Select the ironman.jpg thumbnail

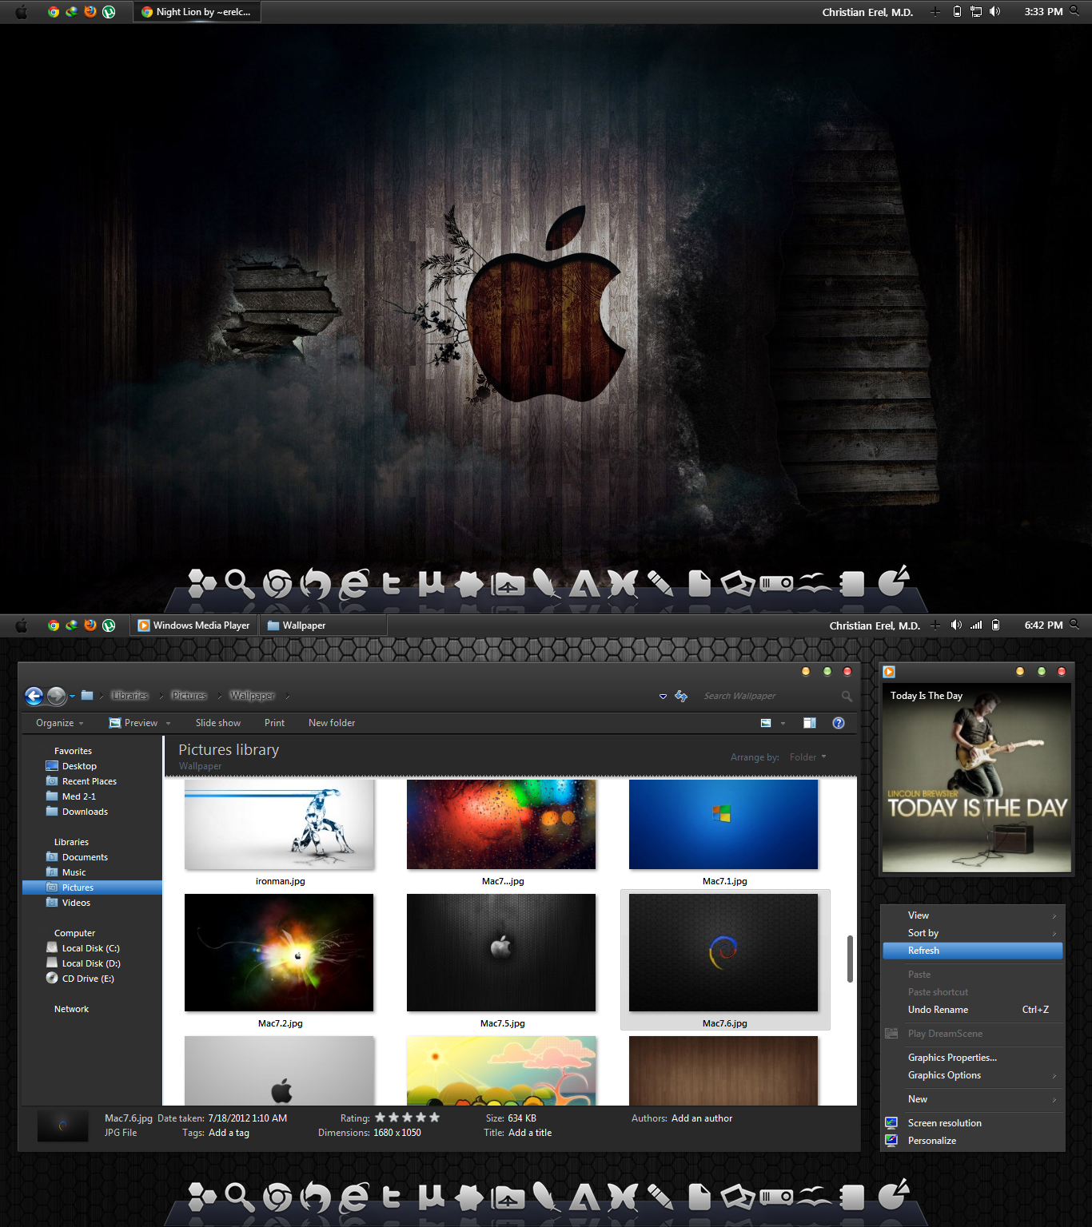(x=280, y=824)
